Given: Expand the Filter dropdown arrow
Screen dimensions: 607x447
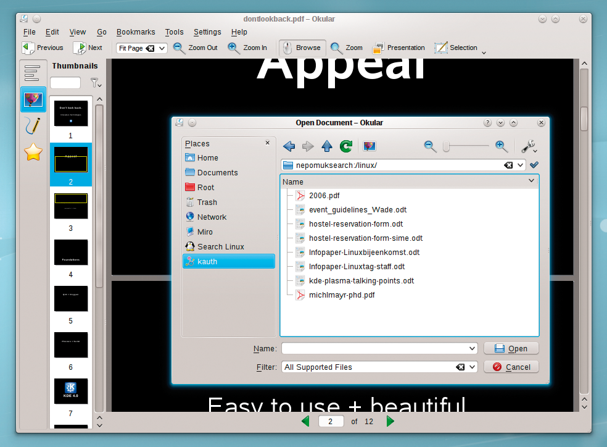Looking at the screenshot, I should tap(473, 367).
